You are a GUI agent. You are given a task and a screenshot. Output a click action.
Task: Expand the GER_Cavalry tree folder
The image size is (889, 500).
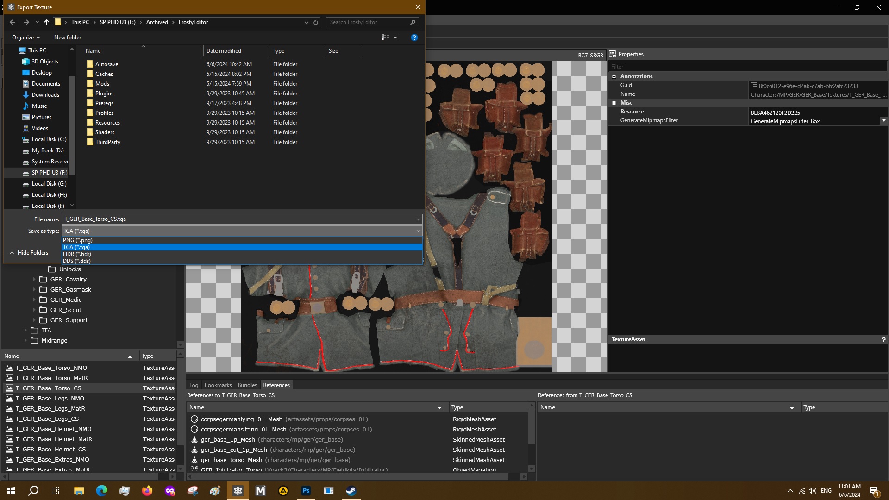pos(34,280)
